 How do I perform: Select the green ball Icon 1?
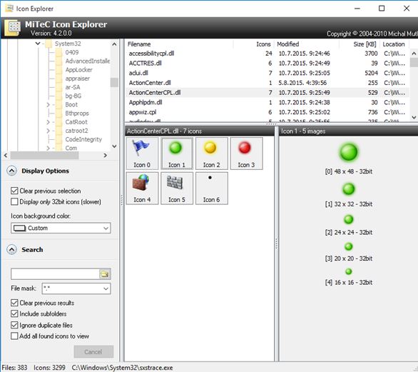click(x=177, y=154)
